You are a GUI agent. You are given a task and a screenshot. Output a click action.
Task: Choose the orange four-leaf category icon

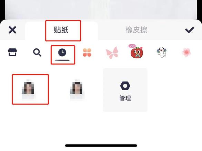(x=87, y=53)
